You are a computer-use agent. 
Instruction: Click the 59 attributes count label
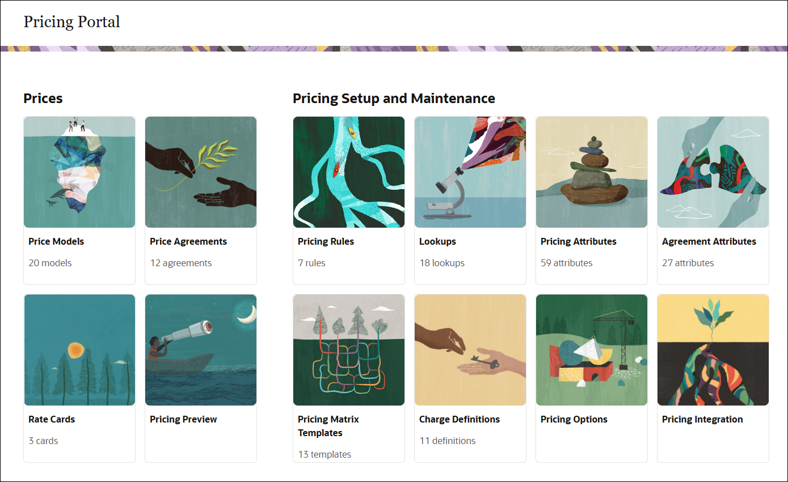tap(566, 263)
